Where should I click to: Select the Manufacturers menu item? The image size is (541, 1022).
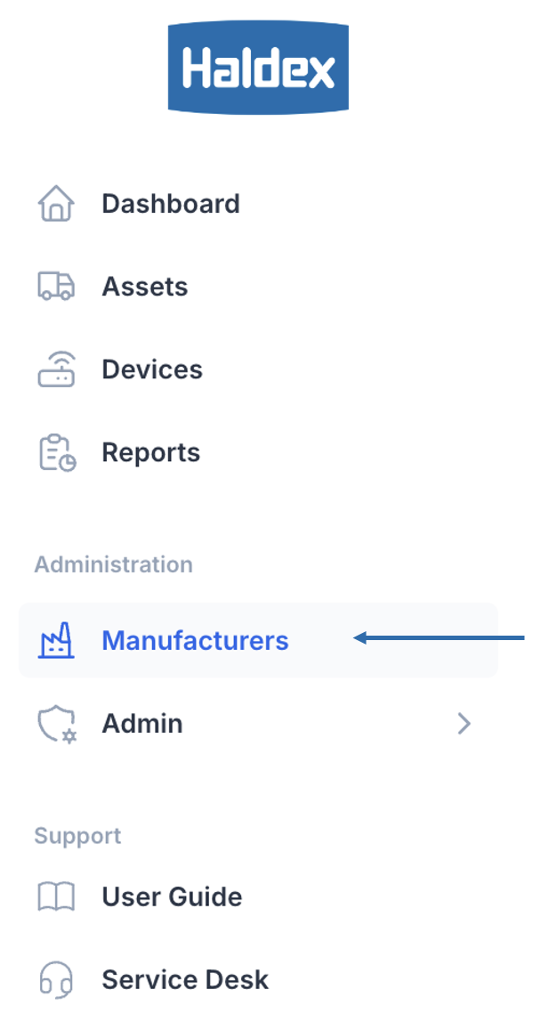pyautogui.click(x=196, y=641)
